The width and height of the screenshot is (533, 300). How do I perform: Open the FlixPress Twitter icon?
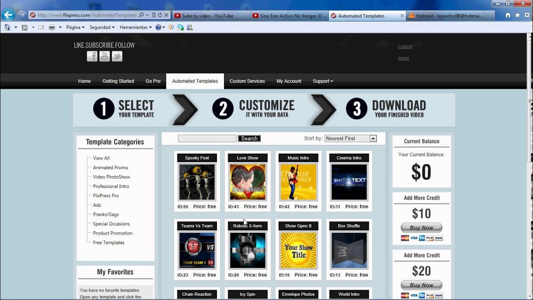pyautogui.click(x=117, y=56)
